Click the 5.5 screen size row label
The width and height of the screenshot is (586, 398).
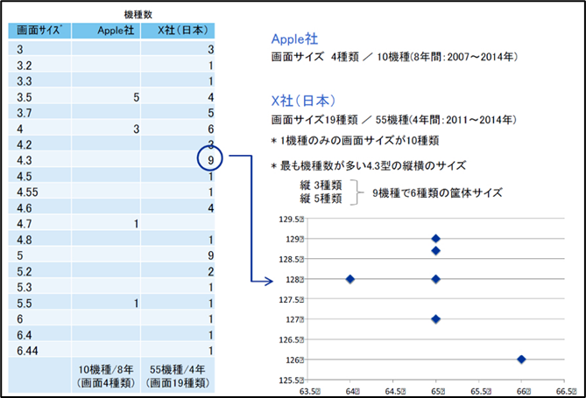(25, 304)
